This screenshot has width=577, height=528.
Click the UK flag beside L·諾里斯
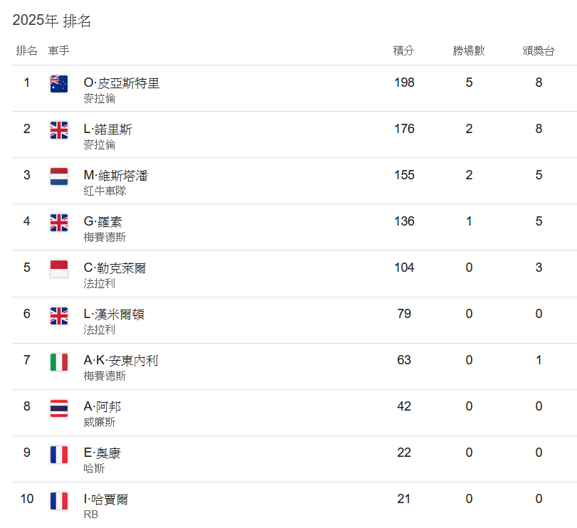click(x=59, y=130)
